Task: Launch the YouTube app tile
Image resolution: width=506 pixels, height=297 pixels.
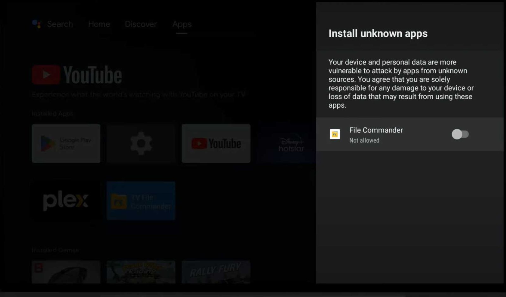Action: (216, 143)
